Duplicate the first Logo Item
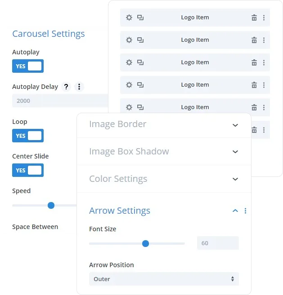The height and width of the screenshot is (295, 283). (140, 18)
